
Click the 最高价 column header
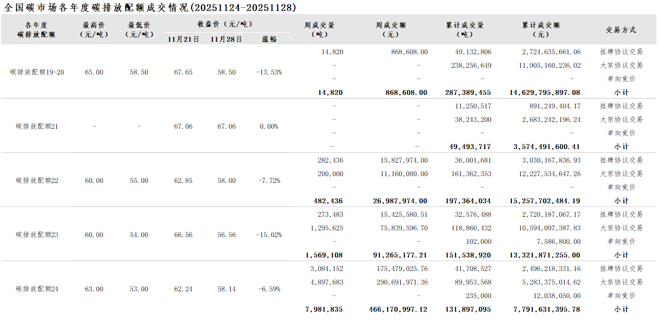(94, 30)
